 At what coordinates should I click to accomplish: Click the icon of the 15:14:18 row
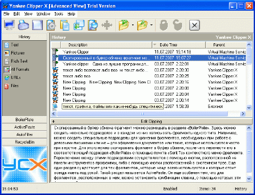pyautogui.click(x=55, y=51)
